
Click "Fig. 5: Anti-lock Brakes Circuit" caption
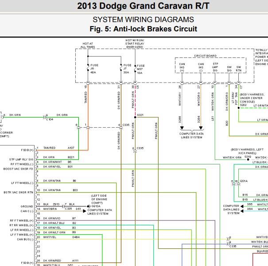[143, 29]
